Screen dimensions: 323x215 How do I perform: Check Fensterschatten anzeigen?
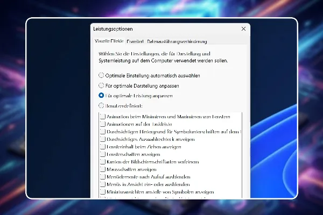click(103, 154)
